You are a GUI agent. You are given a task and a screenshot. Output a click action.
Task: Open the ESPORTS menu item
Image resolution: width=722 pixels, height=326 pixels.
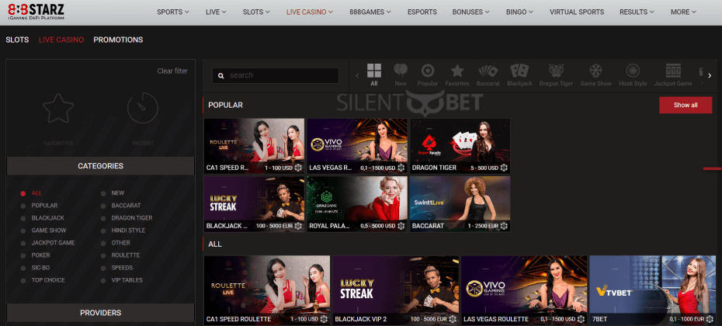click(422, 12)
